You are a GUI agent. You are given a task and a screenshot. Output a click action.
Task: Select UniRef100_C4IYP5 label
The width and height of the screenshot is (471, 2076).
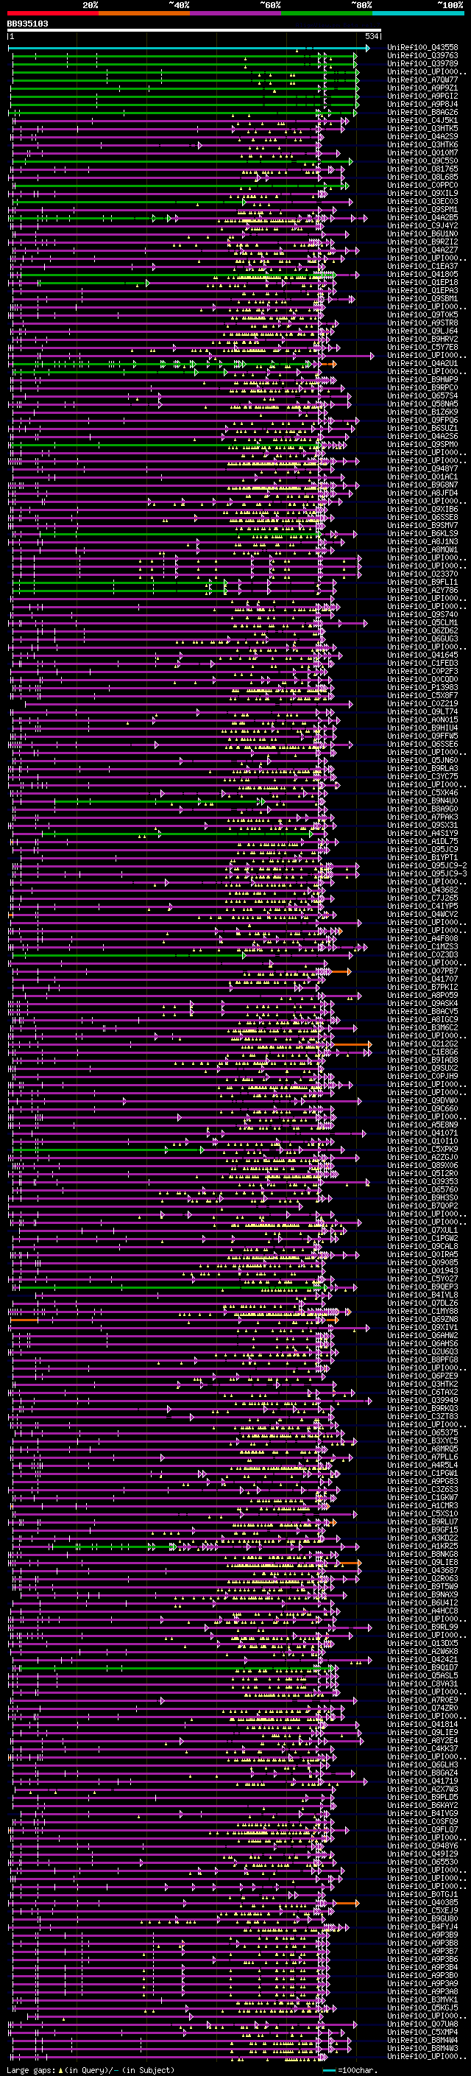(422, 906)
